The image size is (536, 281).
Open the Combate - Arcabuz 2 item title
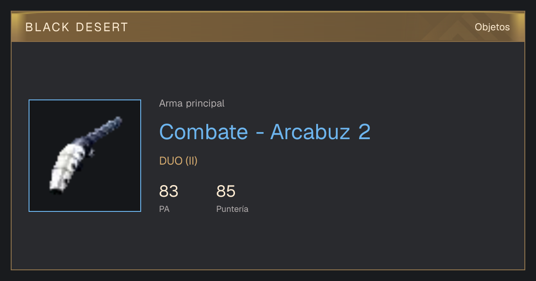(x=265, y=132)
